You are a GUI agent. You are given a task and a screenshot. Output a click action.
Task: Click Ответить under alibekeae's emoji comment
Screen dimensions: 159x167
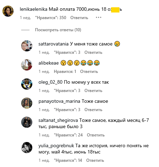click(x=89, y=72)
